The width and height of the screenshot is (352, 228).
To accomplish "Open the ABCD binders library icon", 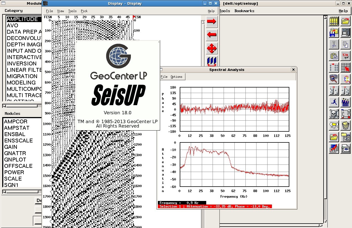I will click(x=334, y=21).
